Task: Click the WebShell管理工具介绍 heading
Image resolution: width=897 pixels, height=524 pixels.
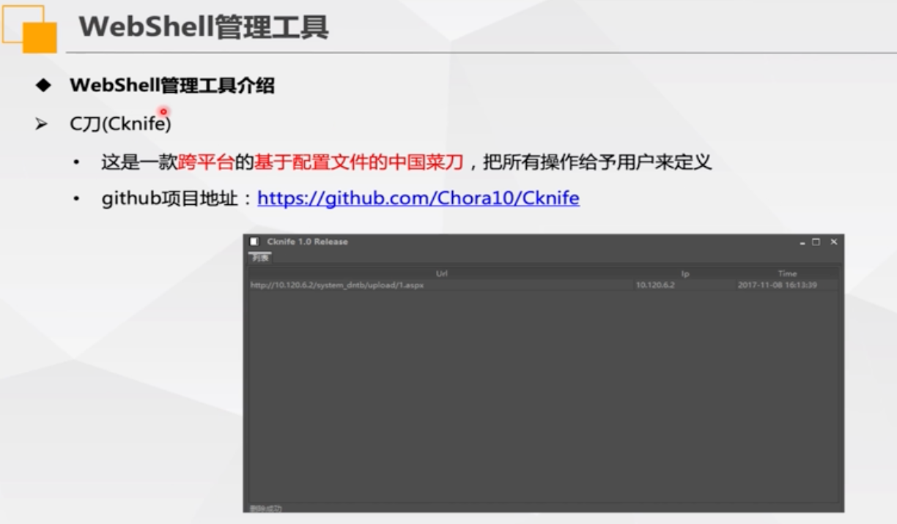Action: [172, 86]
